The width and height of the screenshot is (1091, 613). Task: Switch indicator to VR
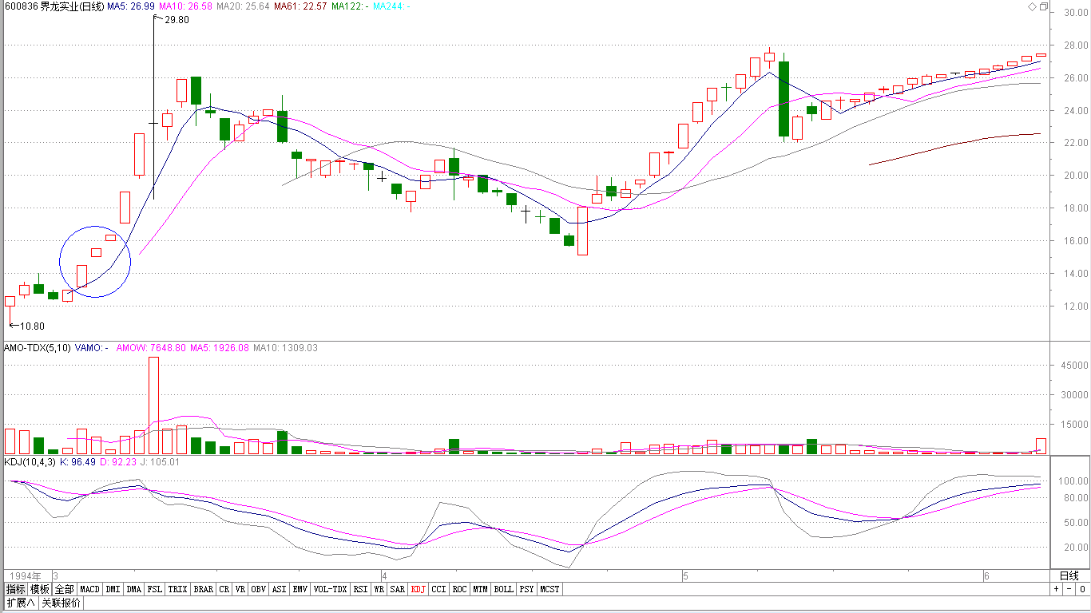[x=240, y=589]
